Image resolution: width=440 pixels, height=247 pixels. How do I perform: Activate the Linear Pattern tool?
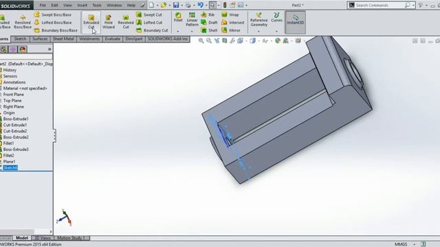pyautogui.click(x=192, y=19)
